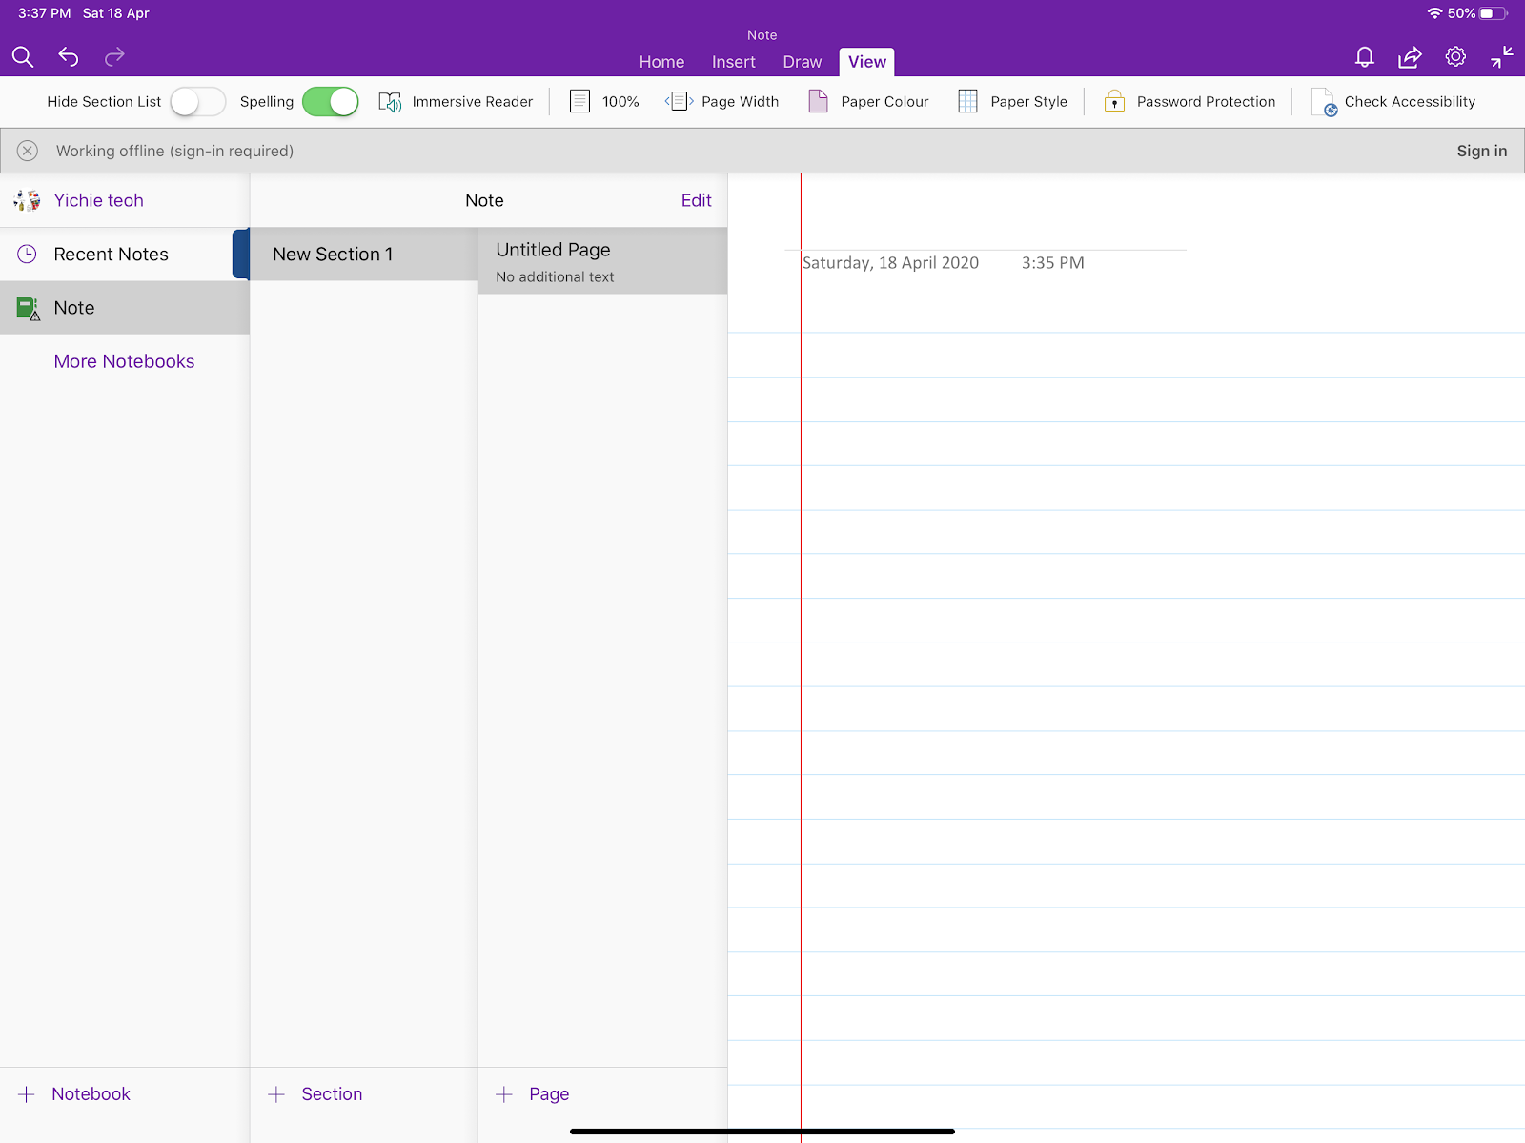1525x1143 pixels.
Task: Dismiss the working offline banner
Action: (28, 151)
